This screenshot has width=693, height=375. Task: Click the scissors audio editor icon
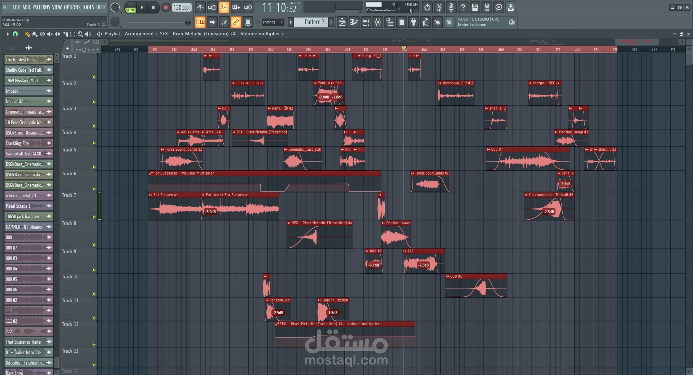[x=439, y=7]
